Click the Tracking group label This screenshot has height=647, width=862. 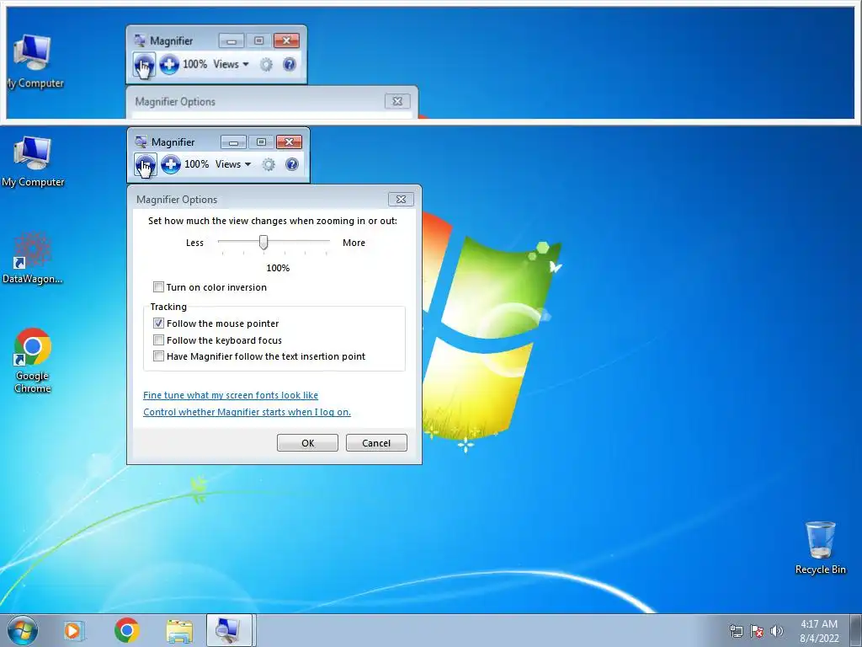168,307
